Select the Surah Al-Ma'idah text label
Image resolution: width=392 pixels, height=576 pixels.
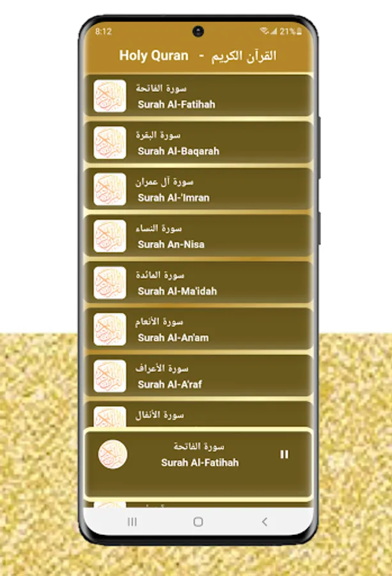click(177, 291)
